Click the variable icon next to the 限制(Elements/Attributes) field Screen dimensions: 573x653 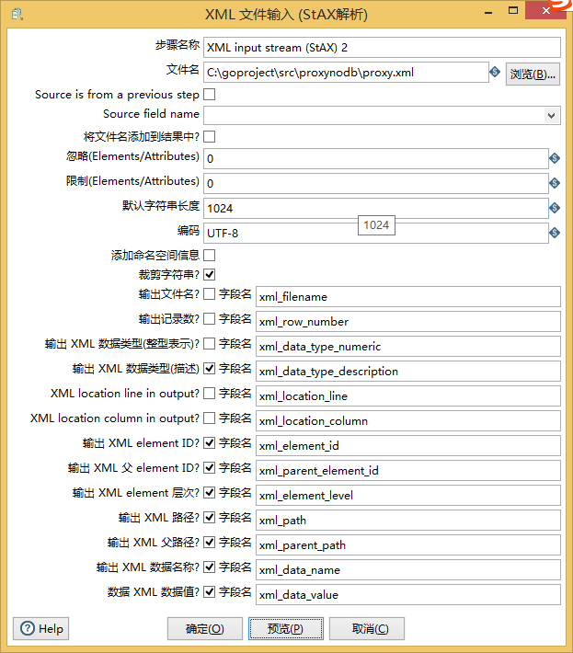point(555,183)
